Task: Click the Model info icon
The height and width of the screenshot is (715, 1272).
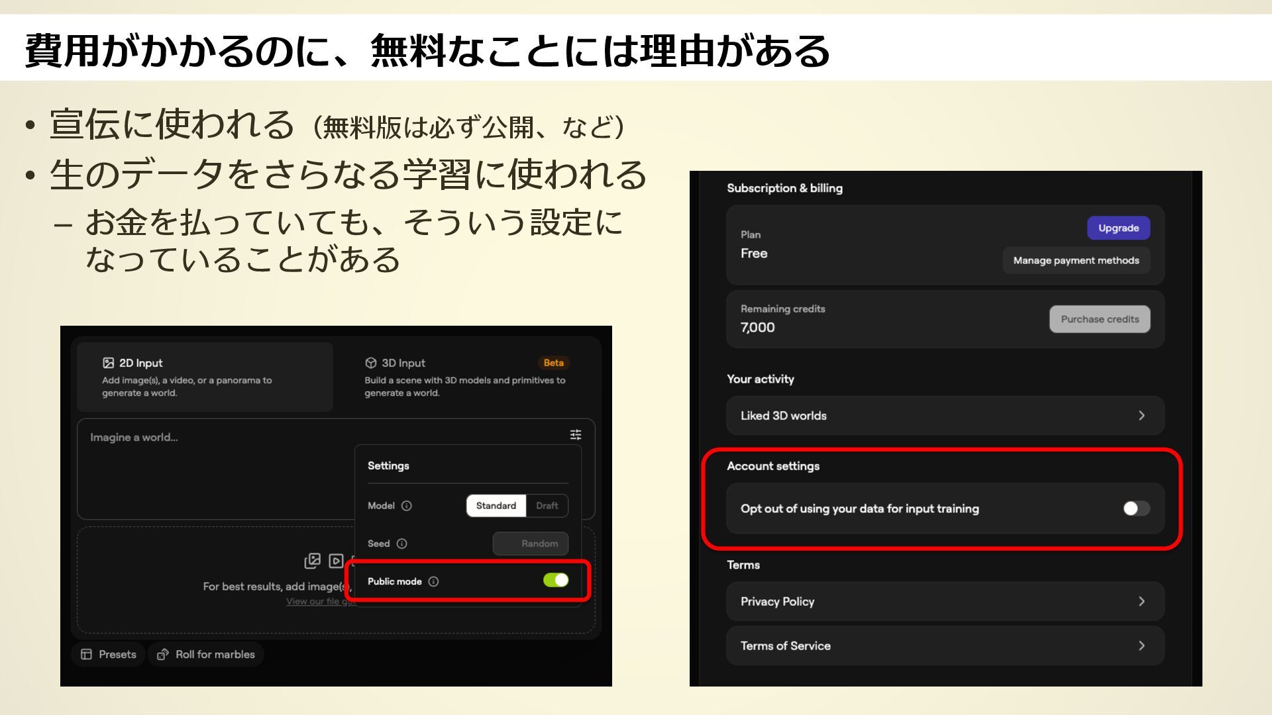Action: (x=407, y=506)
